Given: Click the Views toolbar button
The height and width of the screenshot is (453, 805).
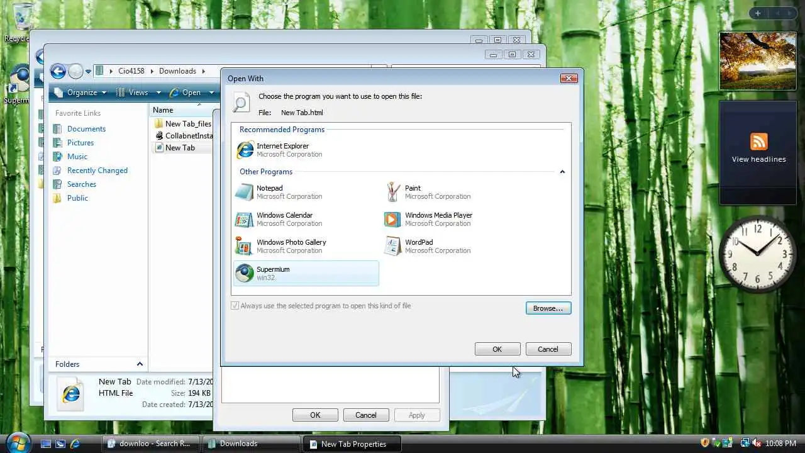Looking at the screenshot, I should point(134,92).
